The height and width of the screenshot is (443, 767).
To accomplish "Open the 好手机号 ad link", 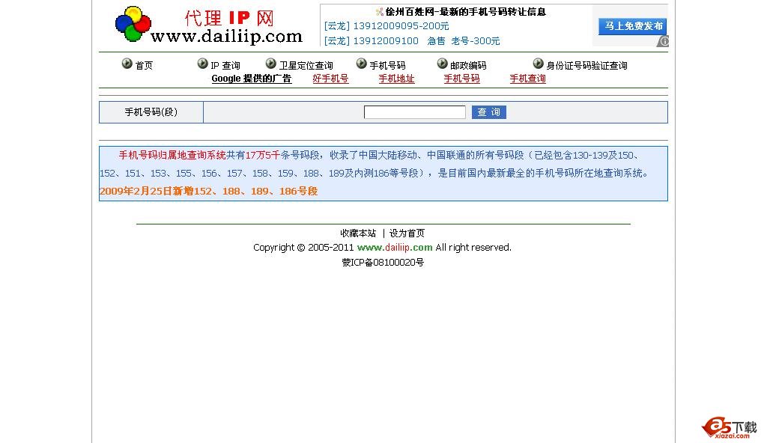I will 330,79.
